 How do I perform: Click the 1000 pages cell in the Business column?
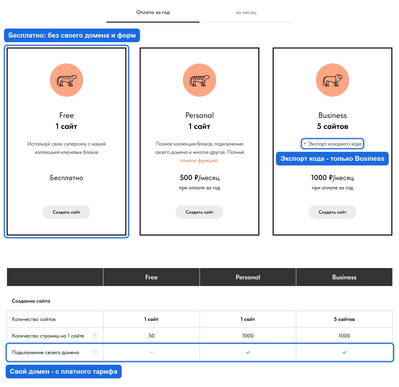(344, 336)
